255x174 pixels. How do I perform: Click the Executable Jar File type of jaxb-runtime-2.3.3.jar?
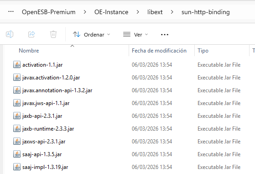point(219,129)
